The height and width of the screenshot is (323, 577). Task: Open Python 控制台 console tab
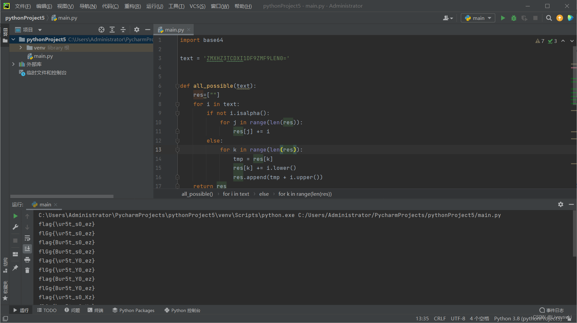pyautogui.click(x=182, y=310)
